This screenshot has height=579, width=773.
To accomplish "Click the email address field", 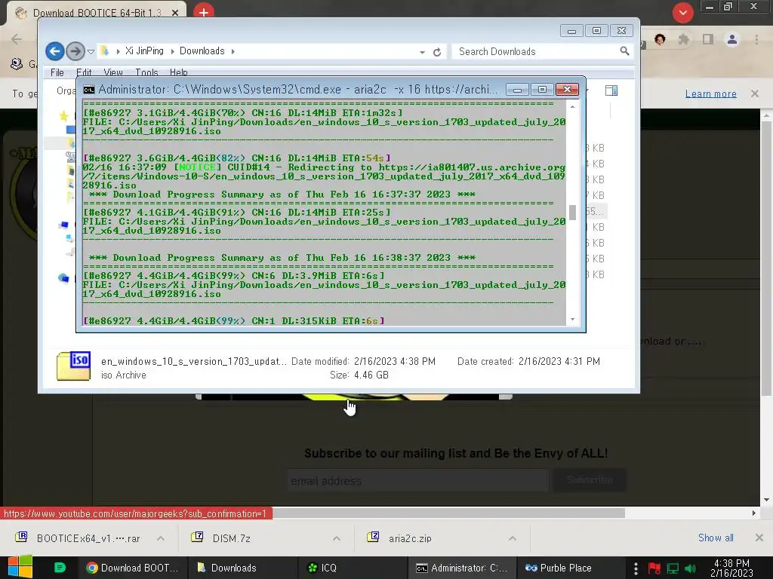I will tap(417, 480).
